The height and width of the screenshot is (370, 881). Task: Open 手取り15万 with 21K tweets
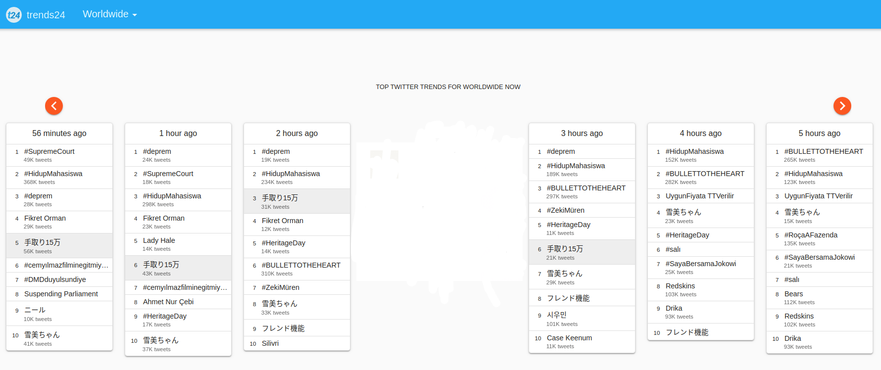coord(565,249)
